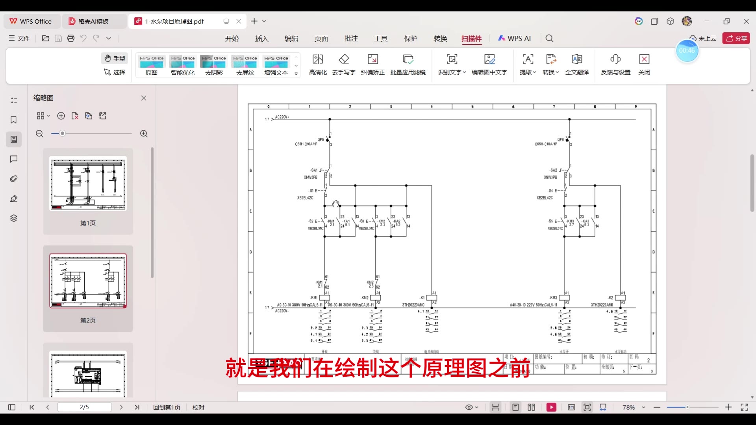Image resolution: width=756 pixels, height=425 pixels.
Task: Click the 校对 proofread button
Action: click(198, 407)
